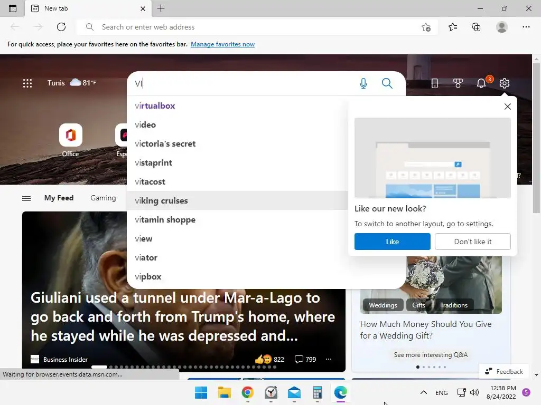The image size is (541, 405).
Task: Open the feed hamburger menu
Action: pyautogui.click(x=26, y=198)
